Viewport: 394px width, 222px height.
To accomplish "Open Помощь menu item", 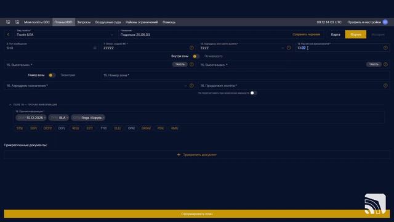I will tap(169, 22).
